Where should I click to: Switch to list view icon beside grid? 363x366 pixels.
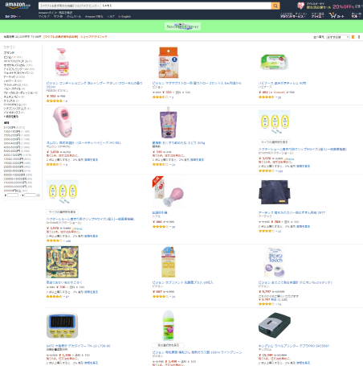pos(359,37)
